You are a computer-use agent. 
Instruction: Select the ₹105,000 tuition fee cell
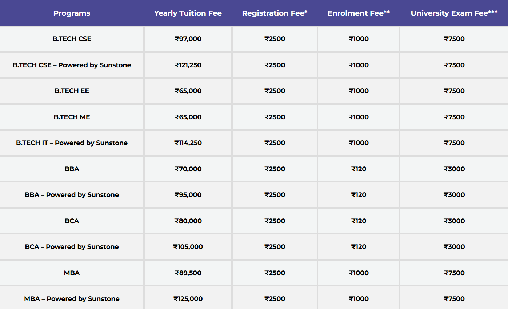[188, 247]
